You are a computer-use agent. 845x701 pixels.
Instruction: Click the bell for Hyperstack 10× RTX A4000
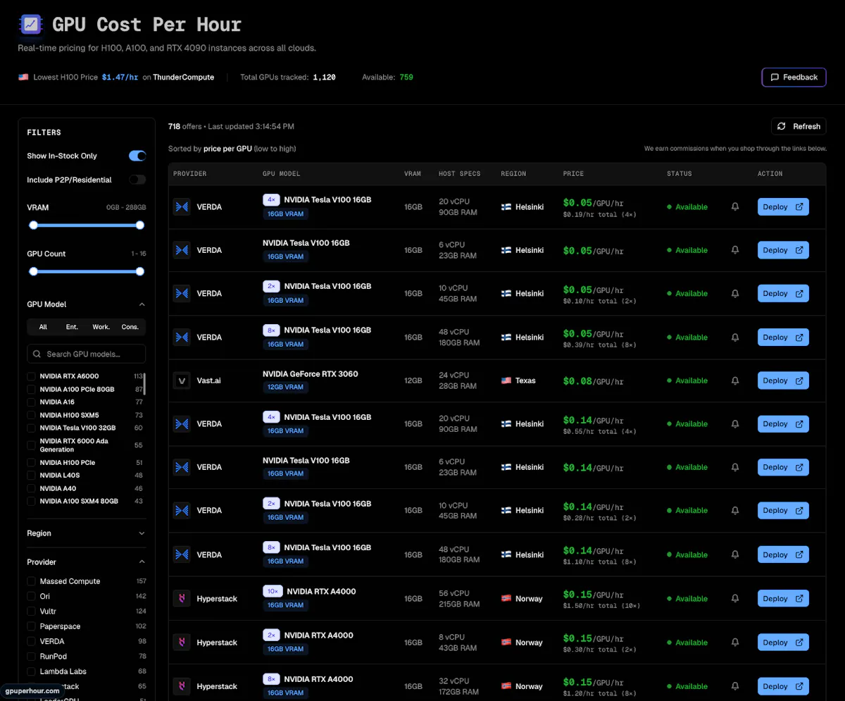[735, 599]
